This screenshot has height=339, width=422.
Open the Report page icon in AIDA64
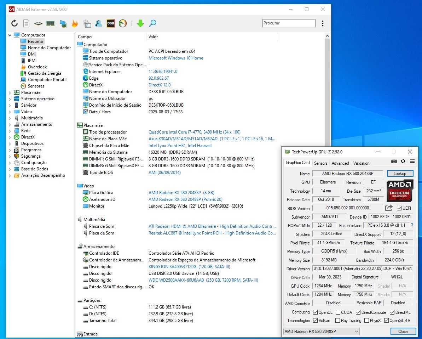[x=27, y=23]
